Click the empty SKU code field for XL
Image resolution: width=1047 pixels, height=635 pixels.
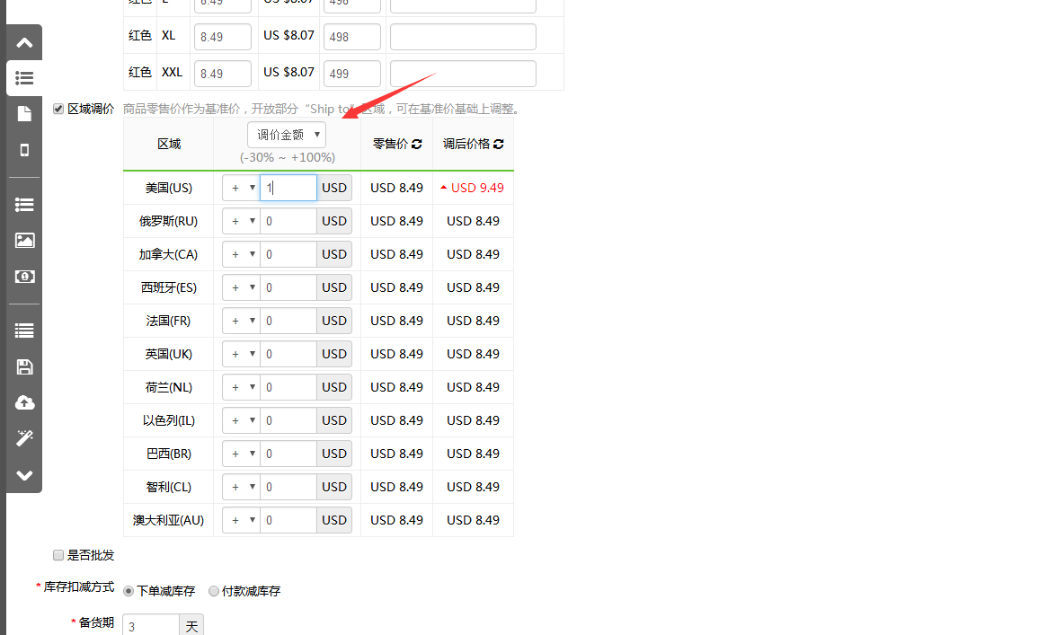[x=463, y=37]
